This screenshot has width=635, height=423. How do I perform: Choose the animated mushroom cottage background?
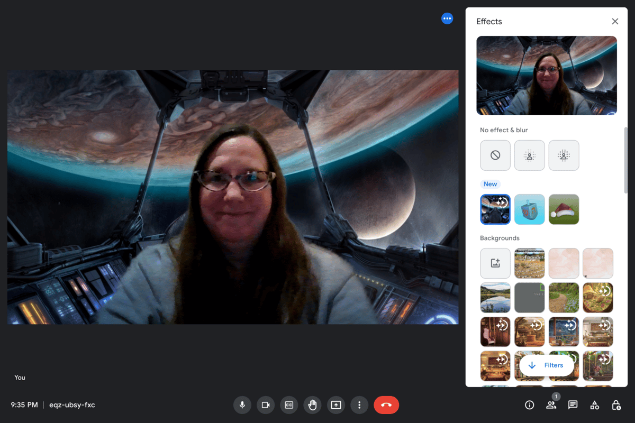pyautogui.click(x=598, y=297)
